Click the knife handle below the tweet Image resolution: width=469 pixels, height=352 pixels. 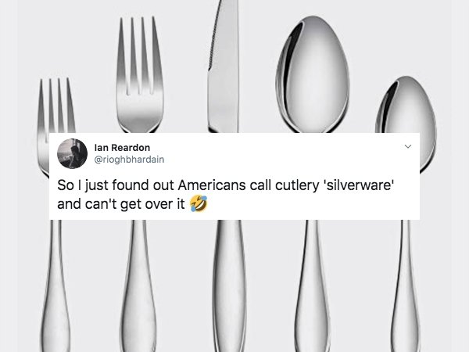(x=229, y=286)
